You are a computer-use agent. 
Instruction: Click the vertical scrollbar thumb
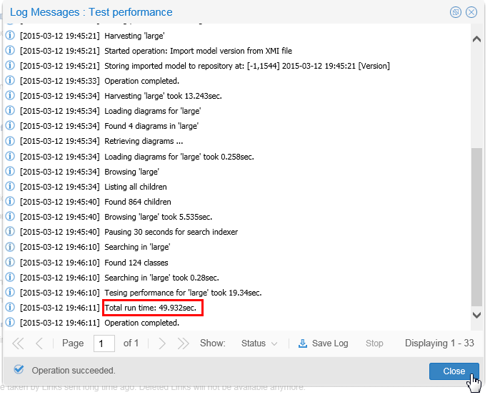click(x=476, y=227)
